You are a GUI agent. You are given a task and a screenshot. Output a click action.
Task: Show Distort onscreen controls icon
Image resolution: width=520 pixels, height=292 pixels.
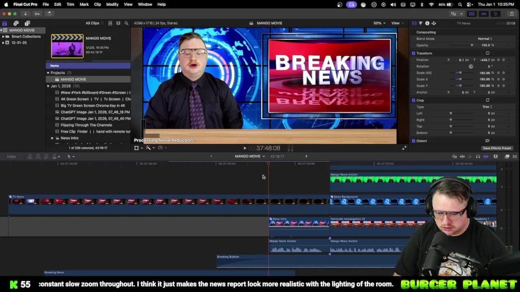(487, 141)
